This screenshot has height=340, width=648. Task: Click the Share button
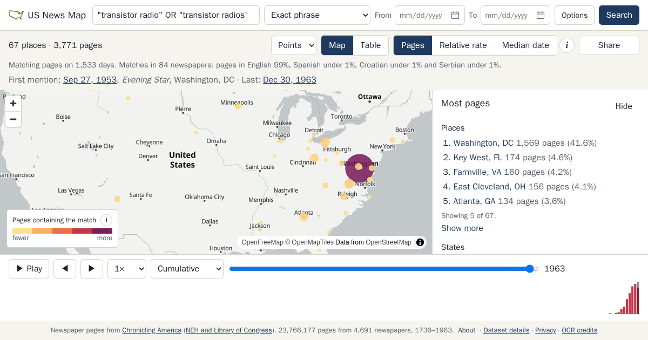pyautogui.click(x=609, y=45)
